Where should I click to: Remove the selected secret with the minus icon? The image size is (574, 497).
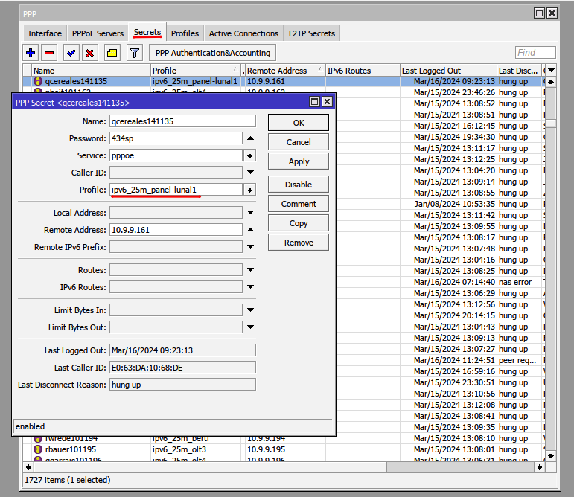coord(49,53)
